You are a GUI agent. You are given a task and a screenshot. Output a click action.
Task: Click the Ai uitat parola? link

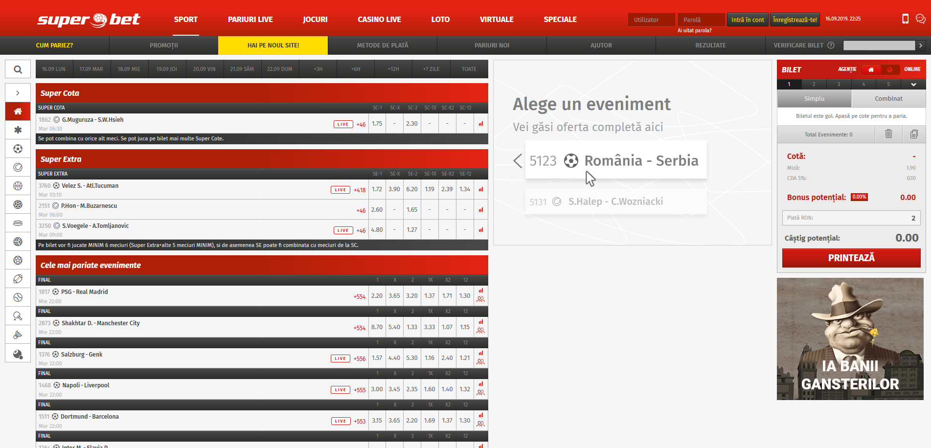click(x=694, y=30)
